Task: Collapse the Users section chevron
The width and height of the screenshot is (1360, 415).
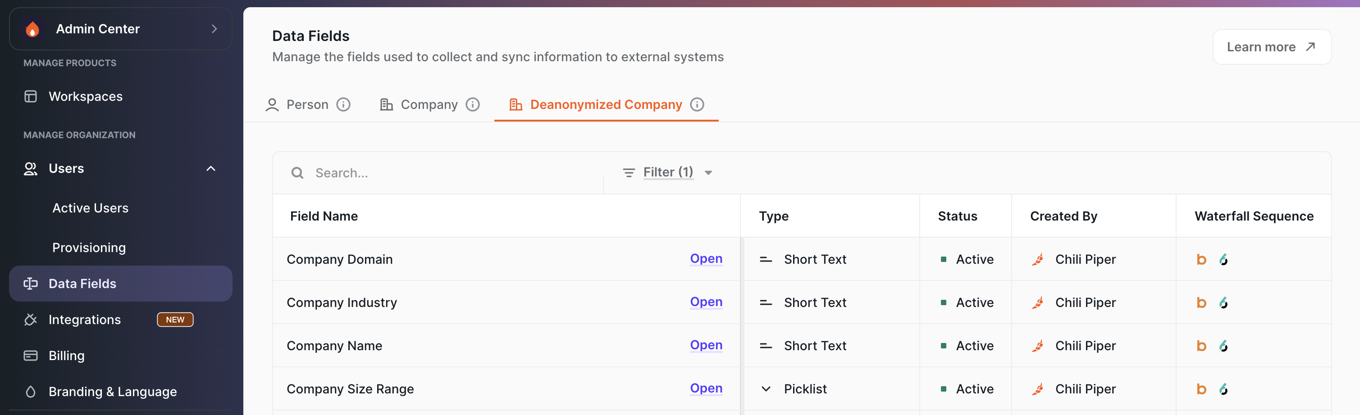Action: (210, 169)
